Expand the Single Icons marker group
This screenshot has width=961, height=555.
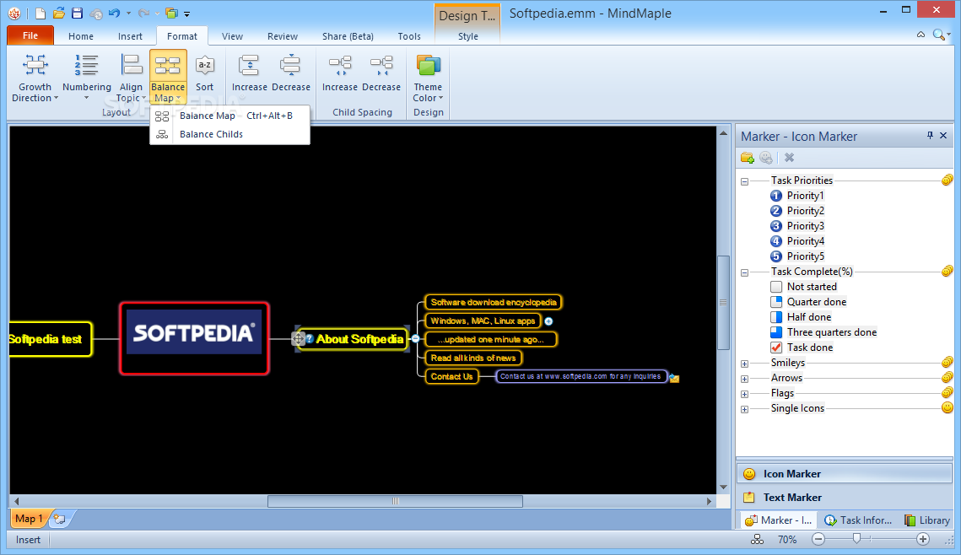point(745,409)
